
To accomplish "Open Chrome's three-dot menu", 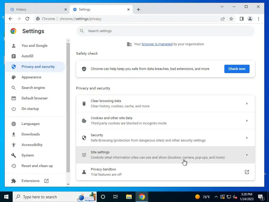I will click(x=258, y=19).
